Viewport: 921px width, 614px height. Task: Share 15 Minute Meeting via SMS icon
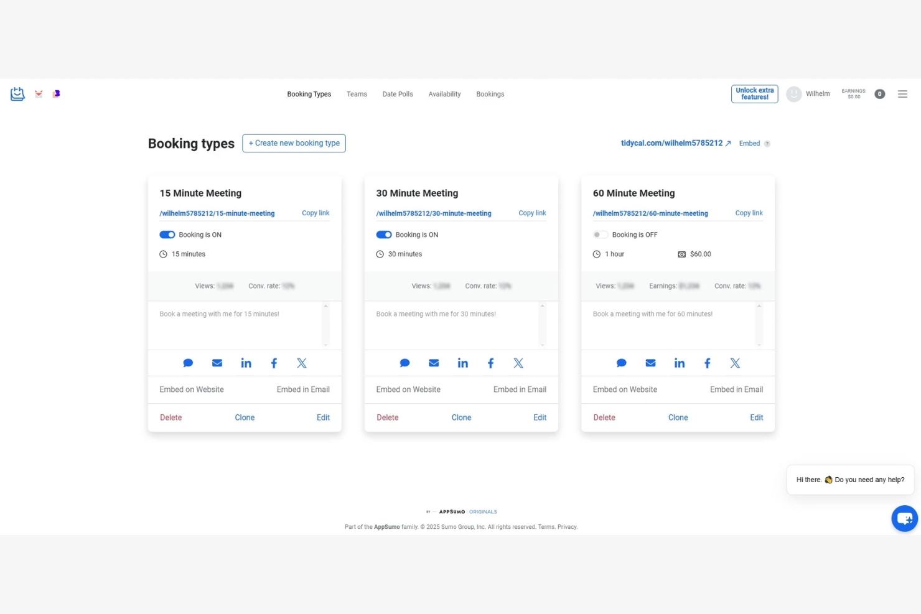click(188, 363)
